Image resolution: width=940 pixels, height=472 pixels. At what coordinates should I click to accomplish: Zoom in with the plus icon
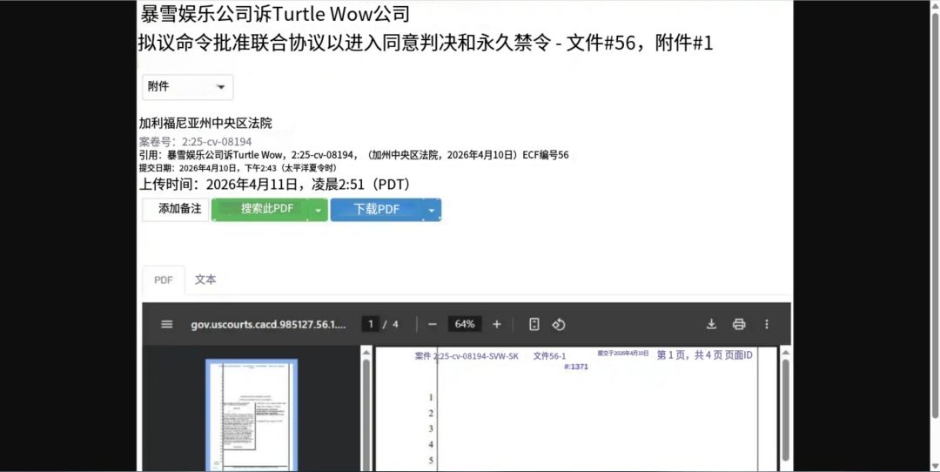496,325
